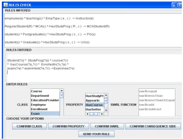The width and height of the screenshot is (183, 139).
Task: Click CONFIRM CONSEQUENCE SIDE button
Action: click(153, 126)
